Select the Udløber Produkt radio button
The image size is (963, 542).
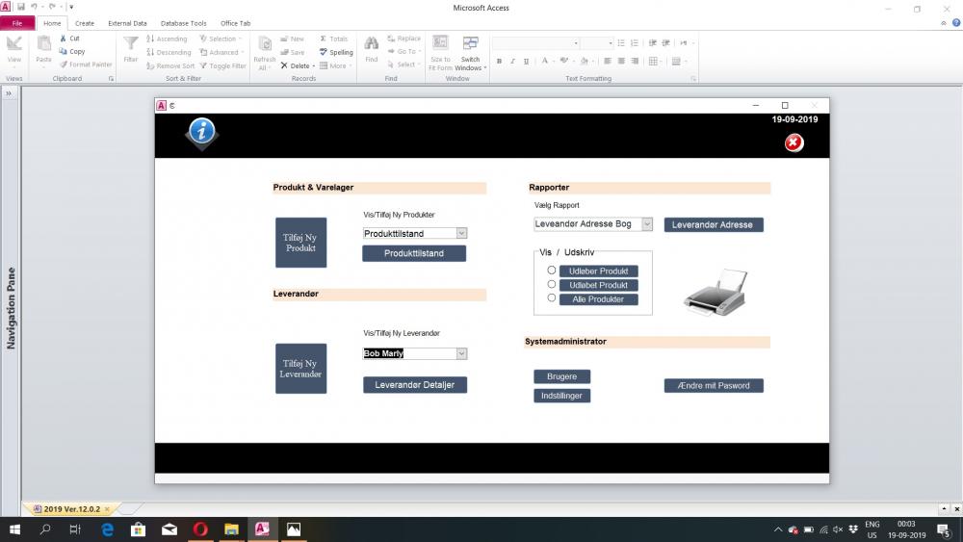click(x=552, y=271)
